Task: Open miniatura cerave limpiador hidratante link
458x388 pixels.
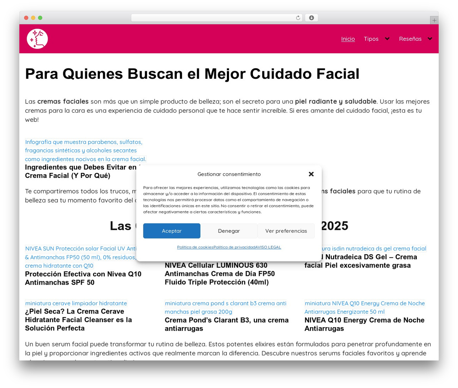Action: coord(76,303)
